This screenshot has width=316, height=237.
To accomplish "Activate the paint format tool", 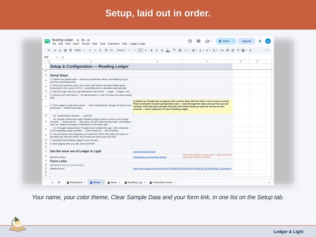I will click(x=70, y=51).
